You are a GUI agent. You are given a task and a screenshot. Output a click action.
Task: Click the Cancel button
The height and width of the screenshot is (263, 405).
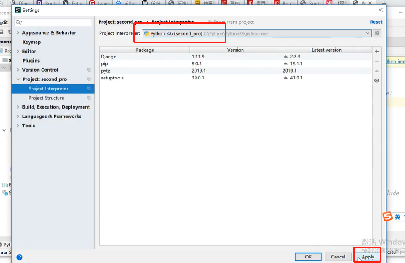pyautogui.click(x=338, y=257)
